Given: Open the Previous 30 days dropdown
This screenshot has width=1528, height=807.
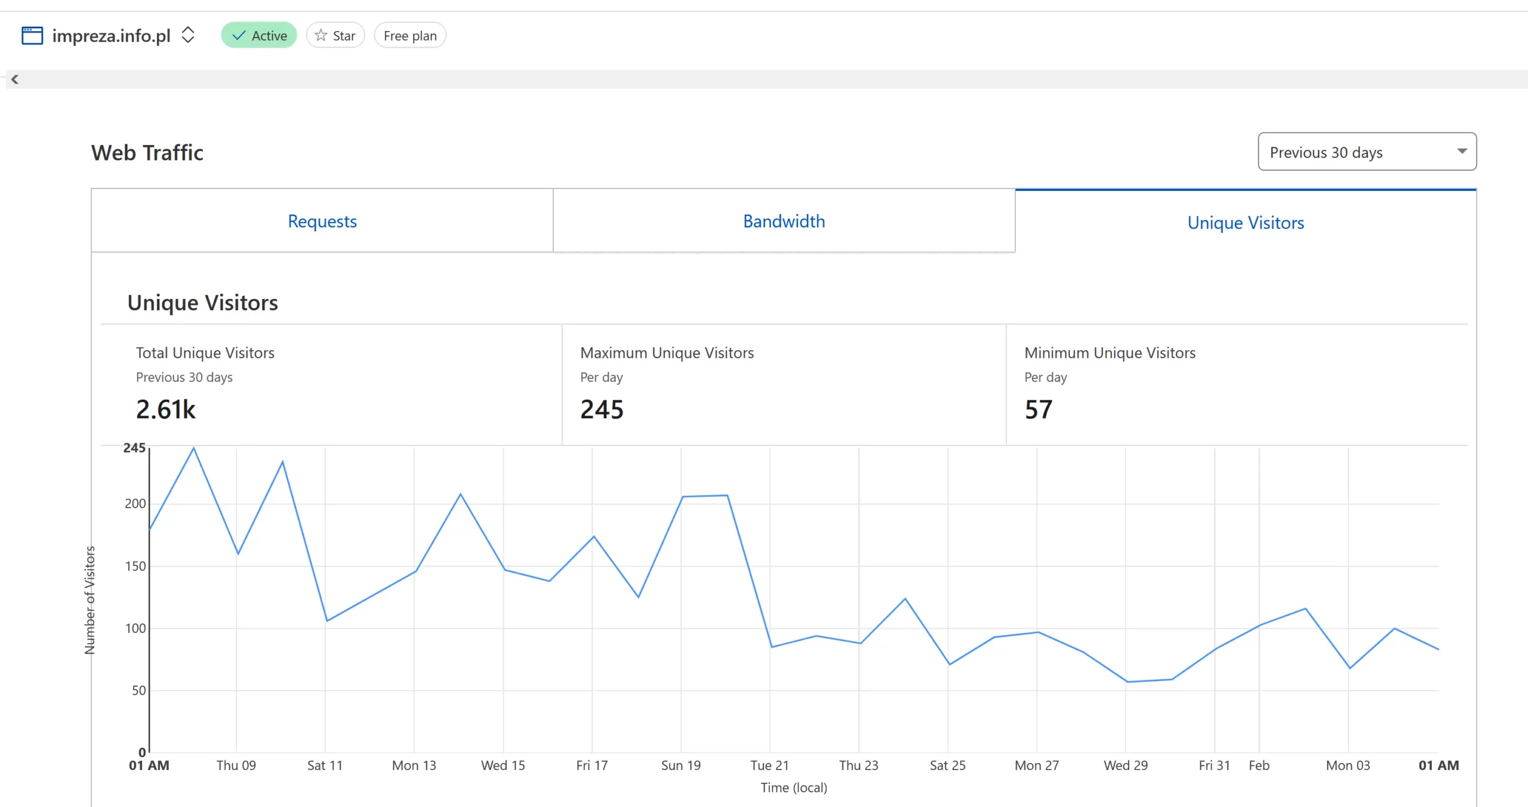Looking at the screenshot, I should pos(1366,152).
